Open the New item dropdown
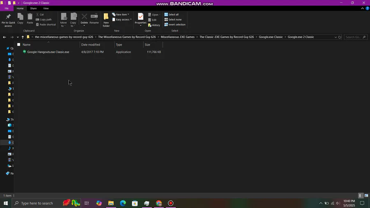 (x=120, y=15)
